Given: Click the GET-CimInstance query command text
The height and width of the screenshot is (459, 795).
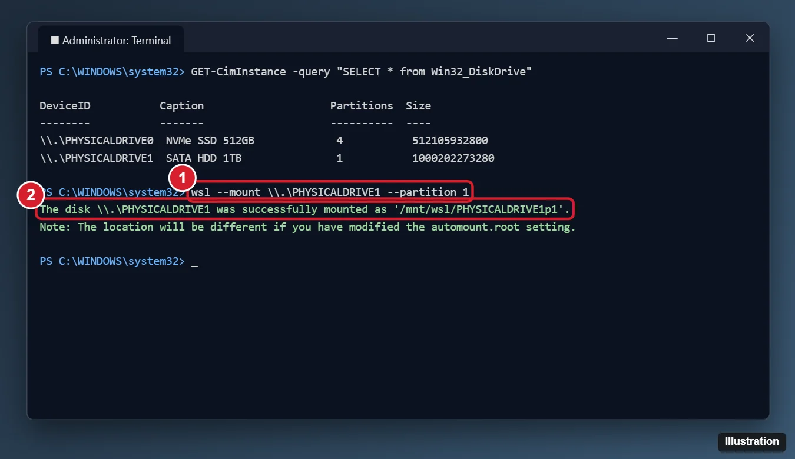Looking at the screenshot, I should click(362, 72).
